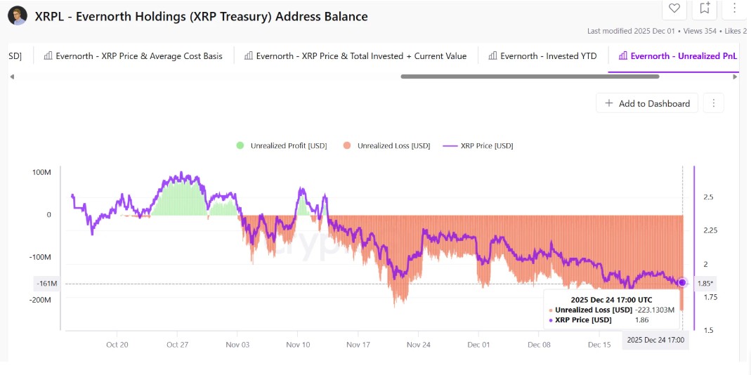
Task: Click the plus icon on Add to Dashboard
Action: click(x=608, y=103)
